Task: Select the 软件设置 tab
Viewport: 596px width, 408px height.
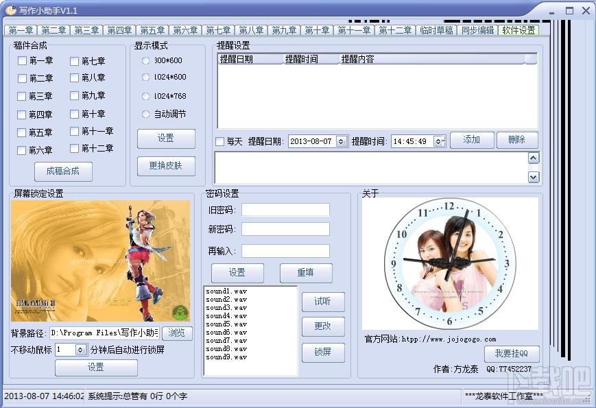Action: coord(518,30)
